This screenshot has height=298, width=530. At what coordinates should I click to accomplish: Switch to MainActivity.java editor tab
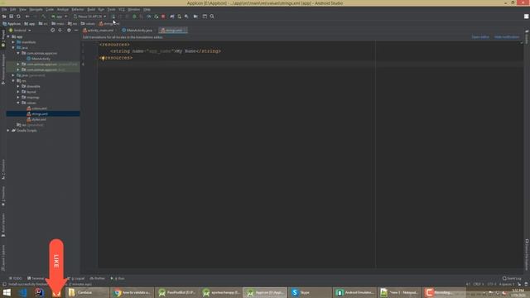(139, 31)
